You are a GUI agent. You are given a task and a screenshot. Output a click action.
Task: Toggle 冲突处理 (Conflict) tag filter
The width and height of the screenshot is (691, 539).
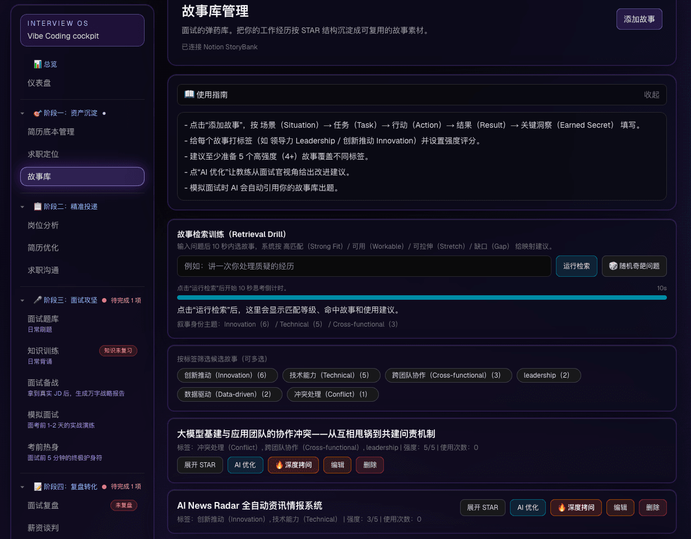[332, 394]
